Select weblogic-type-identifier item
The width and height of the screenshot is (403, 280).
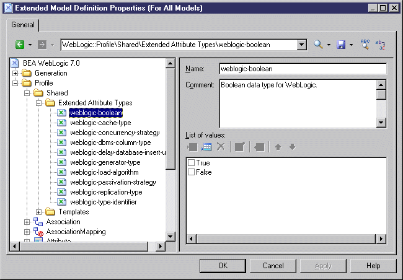[x=104, y=202]
